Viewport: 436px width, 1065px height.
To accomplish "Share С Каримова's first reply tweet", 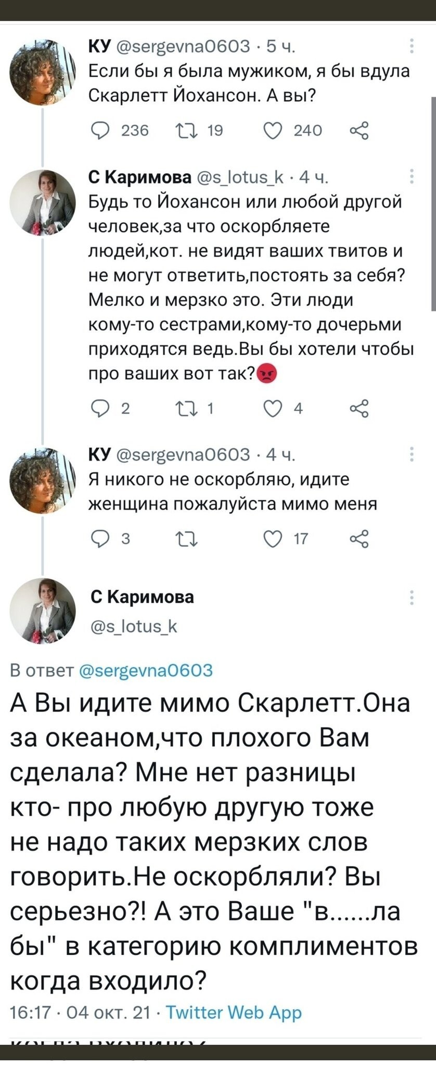I will coord(360,409).
